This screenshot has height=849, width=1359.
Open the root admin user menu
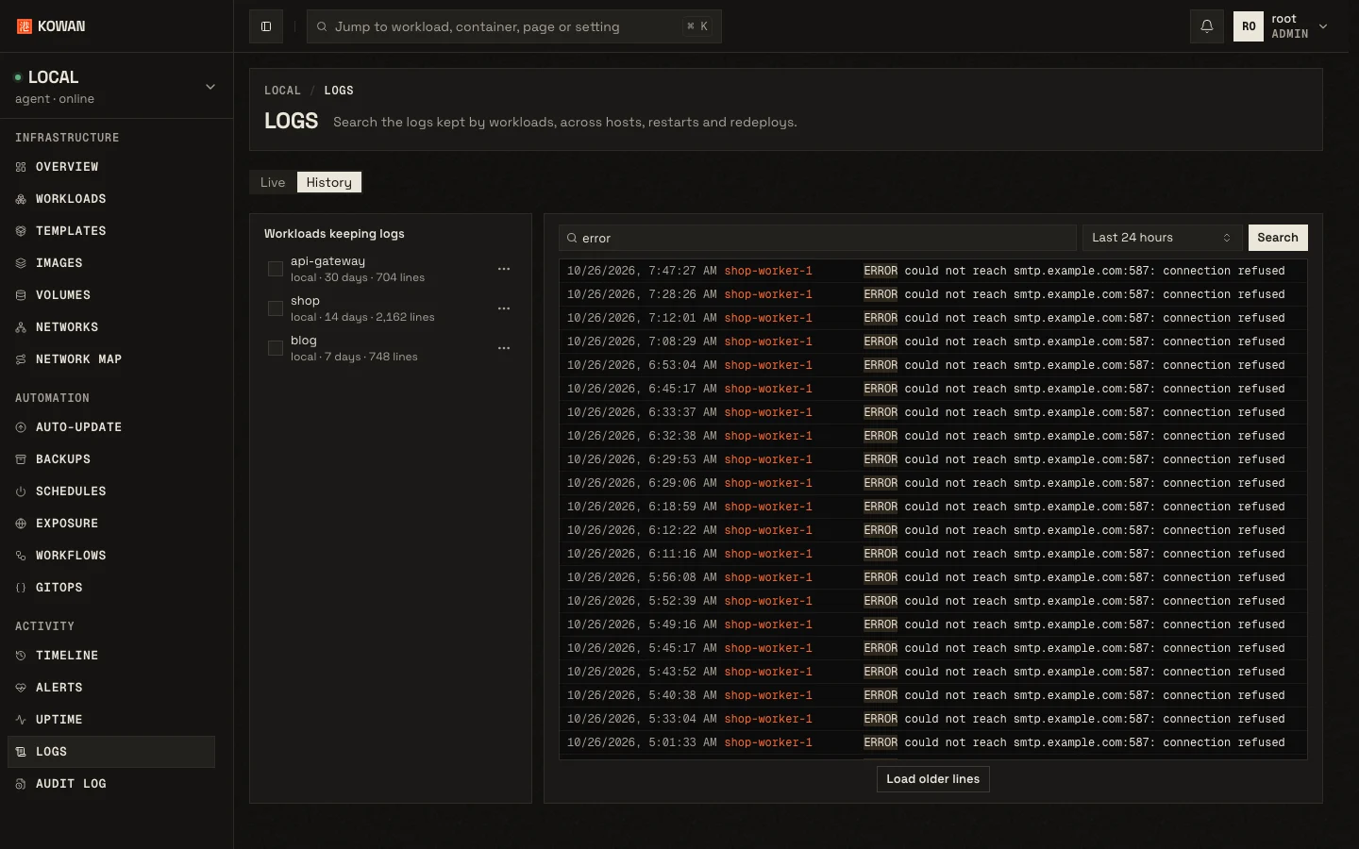point(1281,26)
